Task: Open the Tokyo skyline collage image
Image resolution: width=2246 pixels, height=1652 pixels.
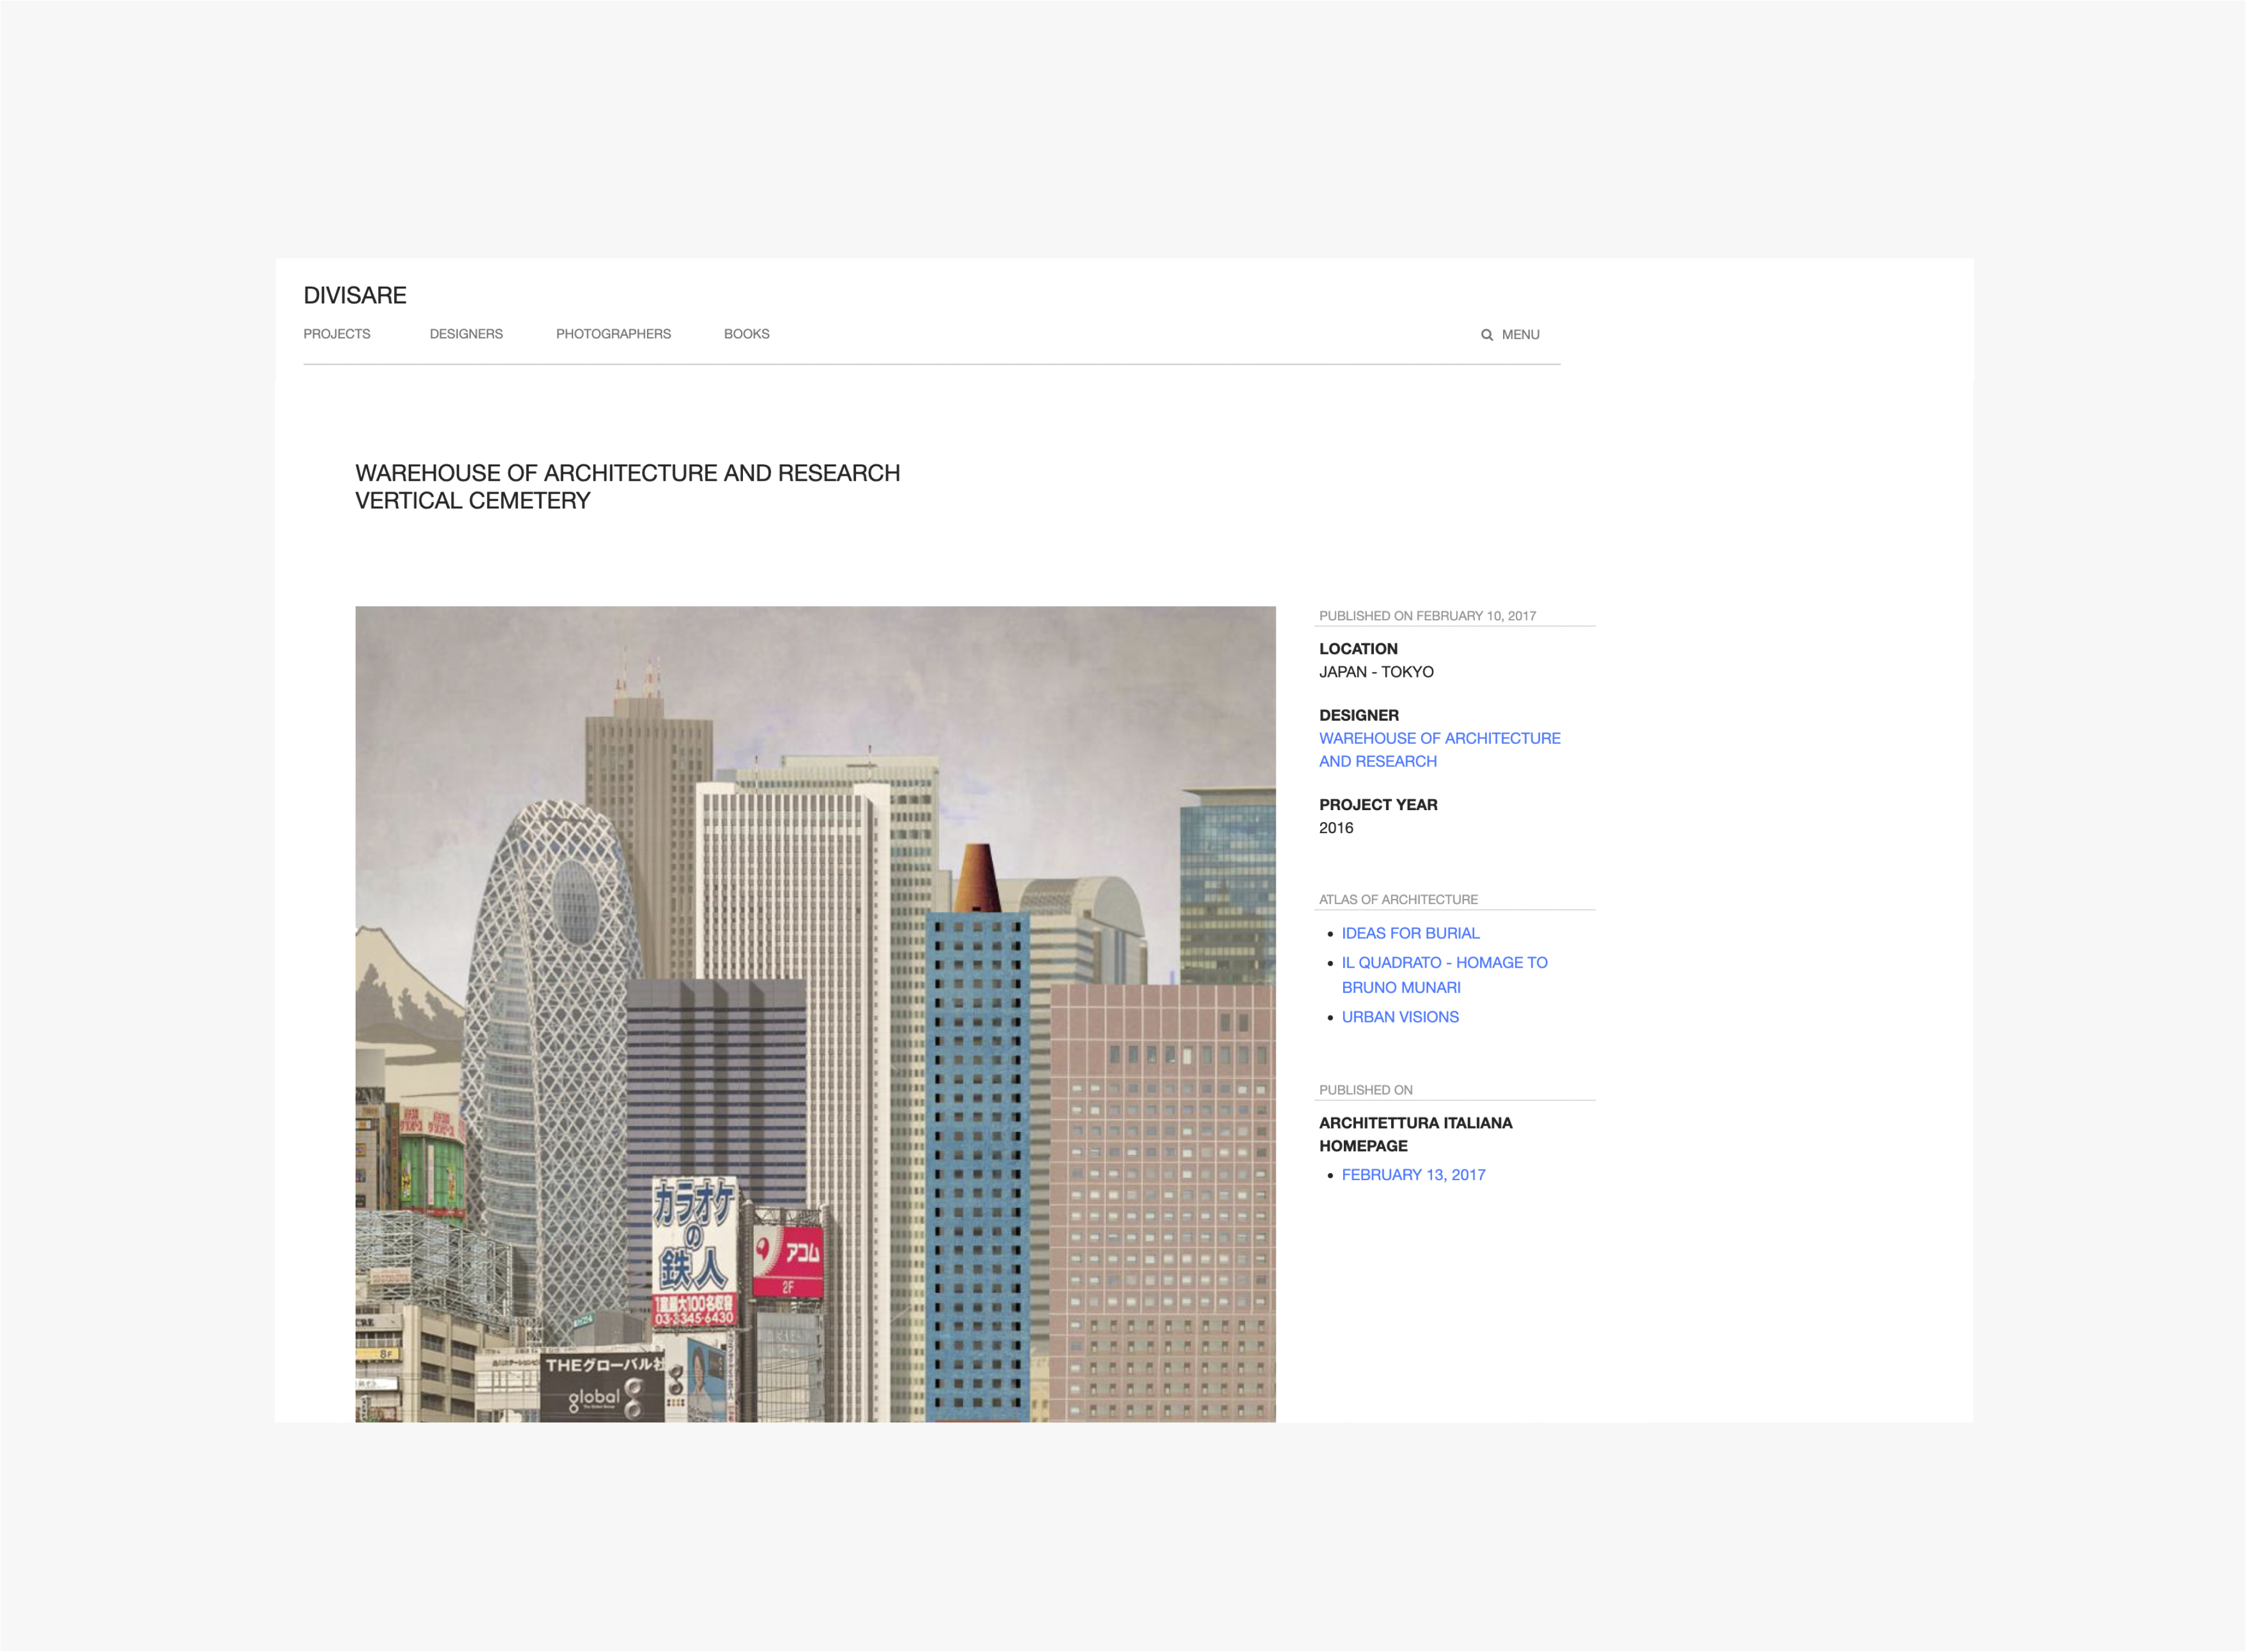Action: click(x=814, y=1013)
